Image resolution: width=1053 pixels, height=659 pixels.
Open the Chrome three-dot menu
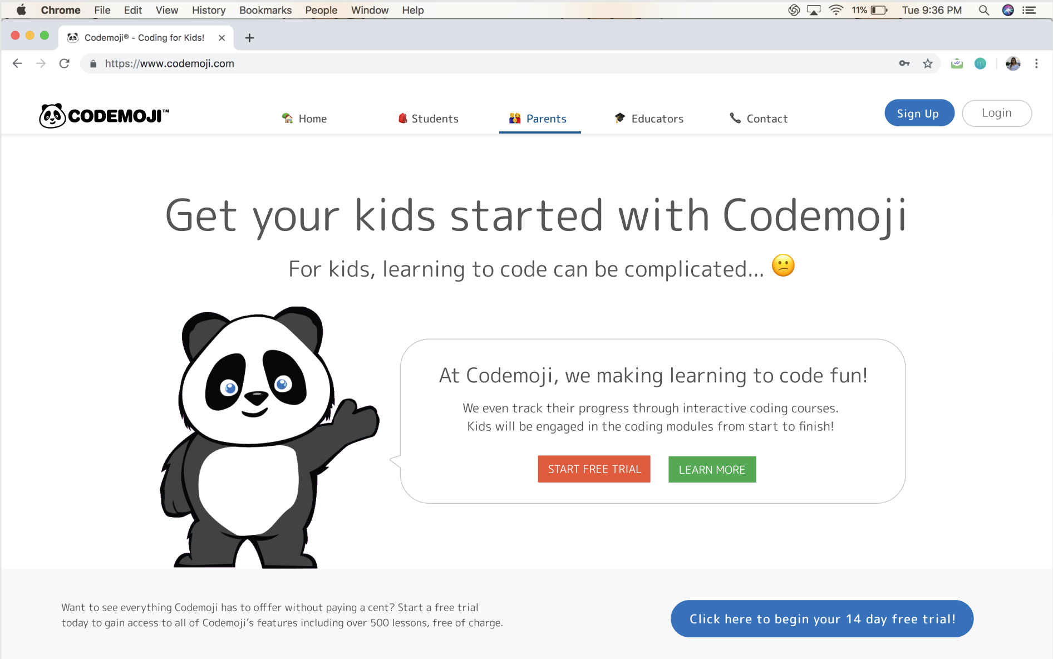[1036, 63]
